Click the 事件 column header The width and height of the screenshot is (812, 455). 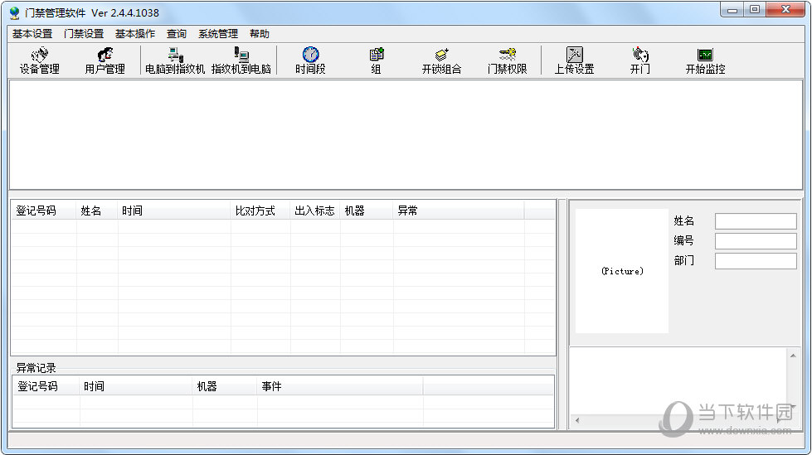pyautogui.click(x=340, y=386)
